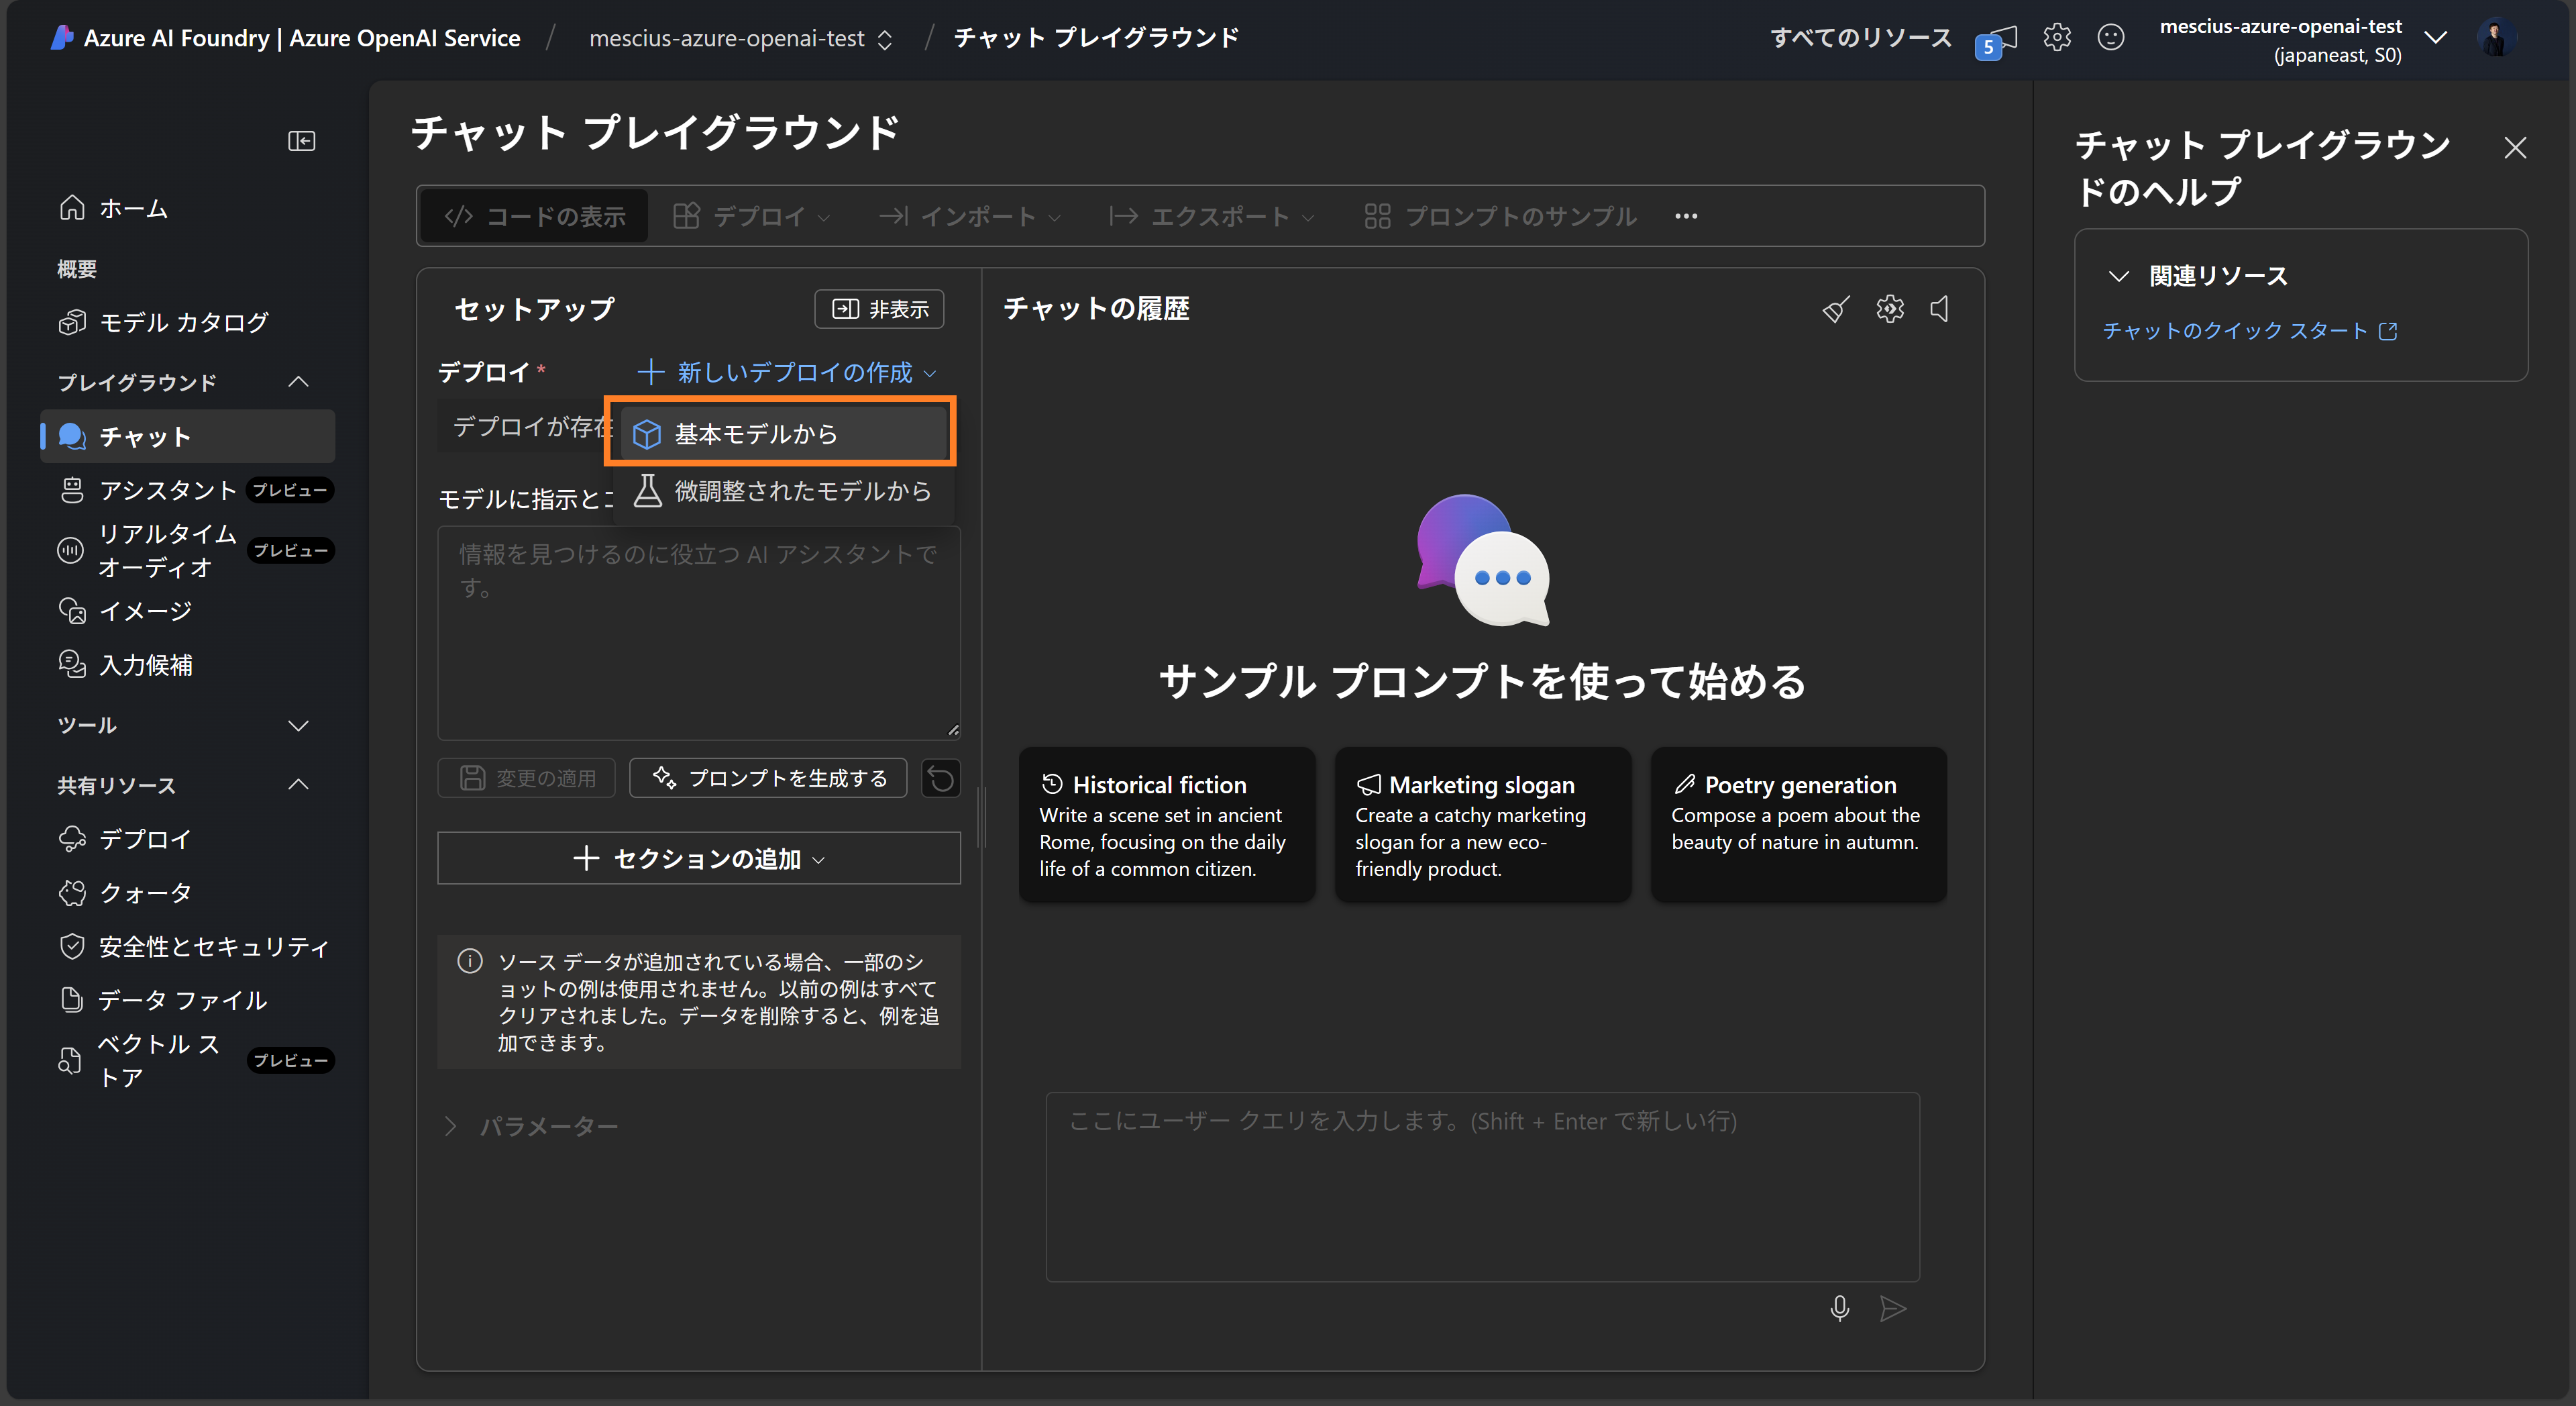The width and height of the screenshot is (2576, 1406).
Task: Expand the ツール section
Action: coord(298,725)
